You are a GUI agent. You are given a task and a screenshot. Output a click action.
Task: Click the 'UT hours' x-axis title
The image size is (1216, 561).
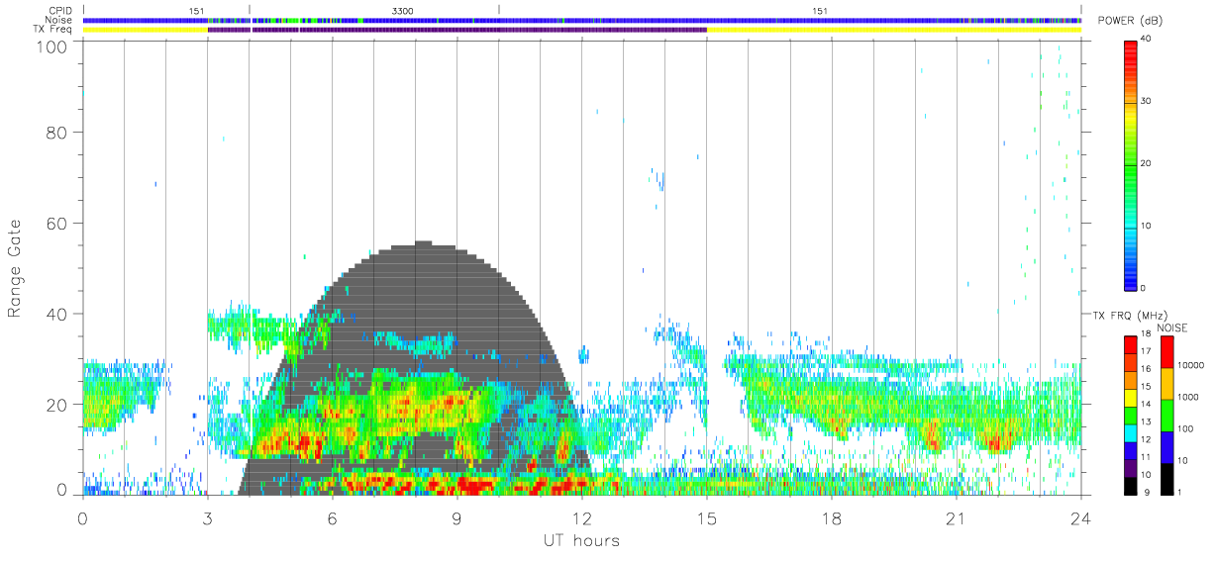pyautogui.click(x=580, y=541)
